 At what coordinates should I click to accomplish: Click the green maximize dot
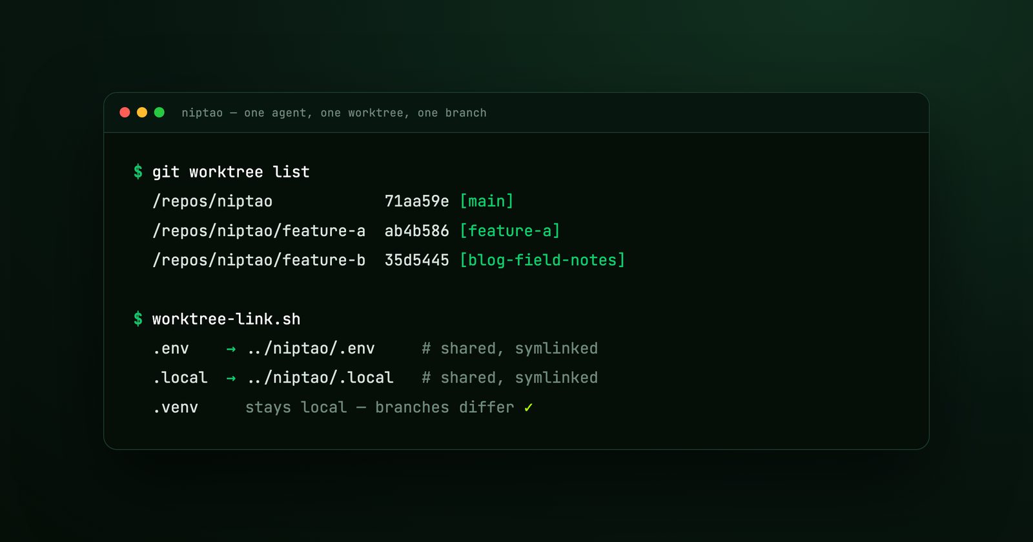click(159, 112)
